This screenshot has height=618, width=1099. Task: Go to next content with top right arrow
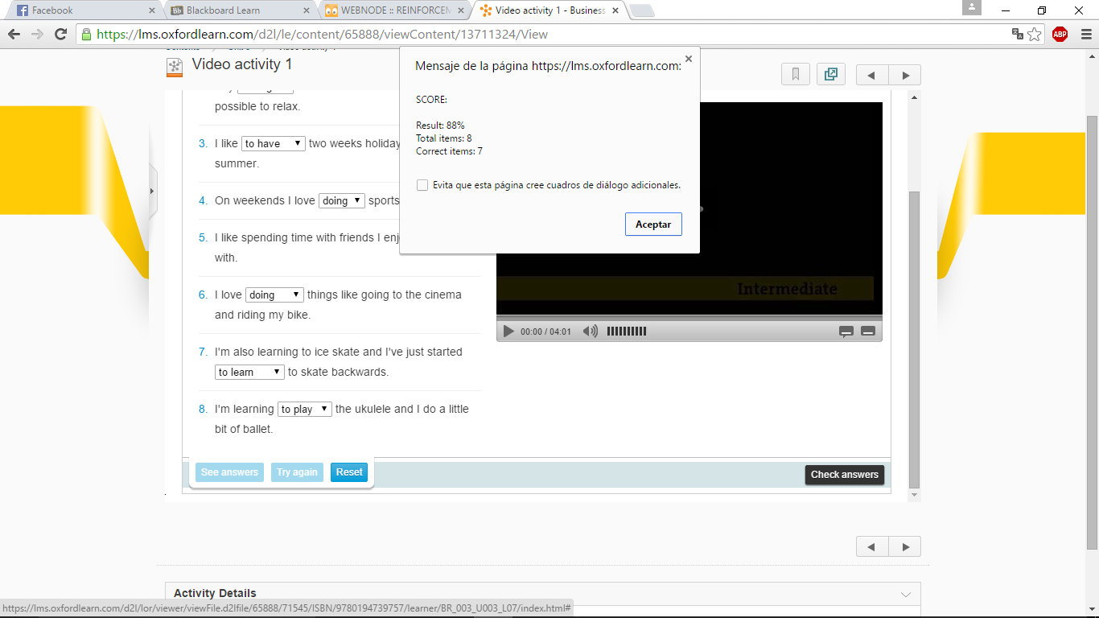905,76
